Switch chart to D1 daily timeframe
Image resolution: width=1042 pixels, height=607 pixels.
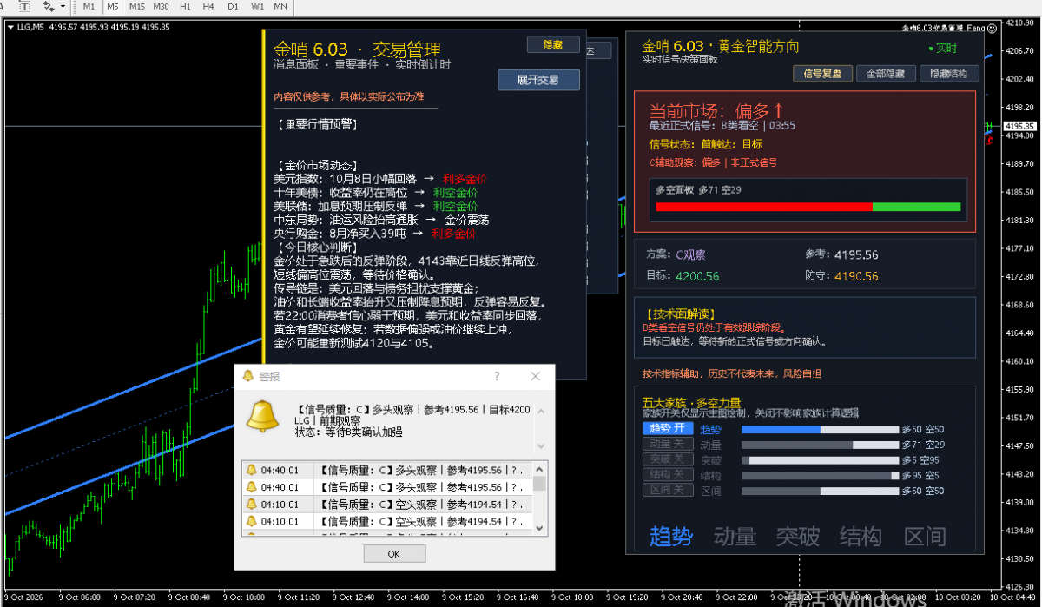[x=233, y=6]
